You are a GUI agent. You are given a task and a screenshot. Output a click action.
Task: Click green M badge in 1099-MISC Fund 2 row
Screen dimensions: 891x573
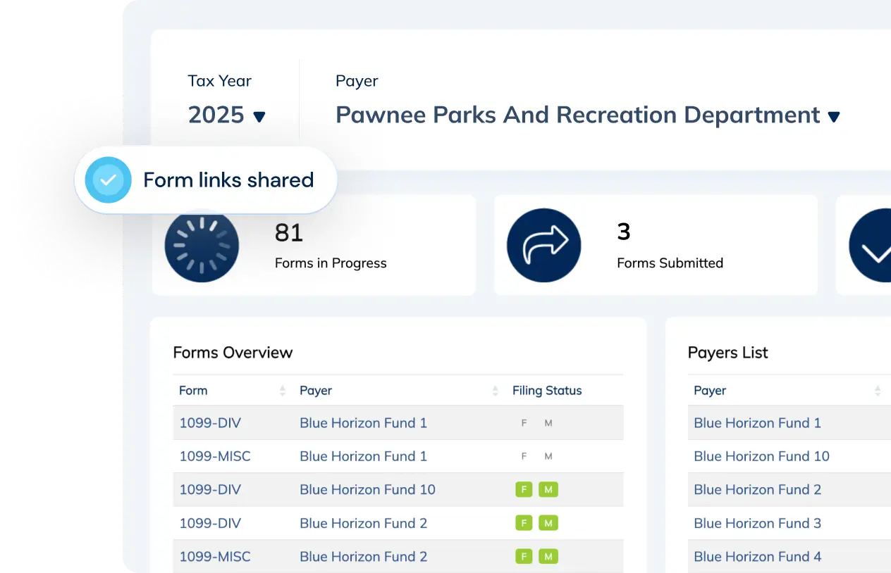click(x=548, y=556)
